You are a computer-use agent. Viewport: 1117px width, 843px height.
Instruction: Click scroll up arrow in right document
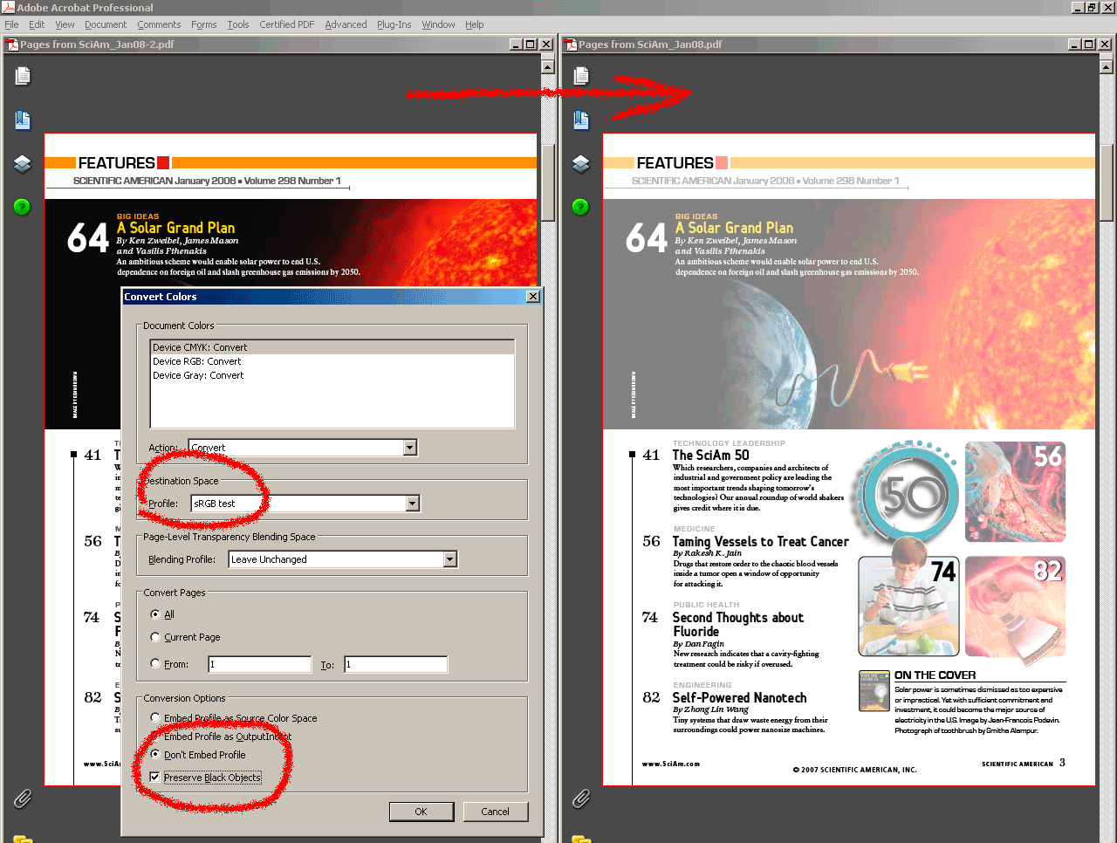coord(1106,65)
